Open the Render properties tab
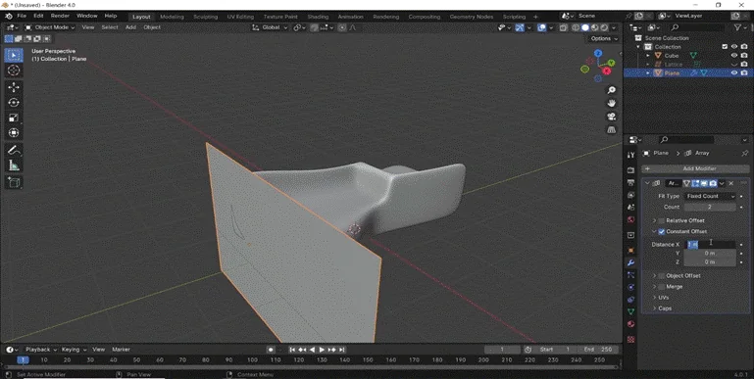The height and width of the screenshot is (379, 754). 630,170
